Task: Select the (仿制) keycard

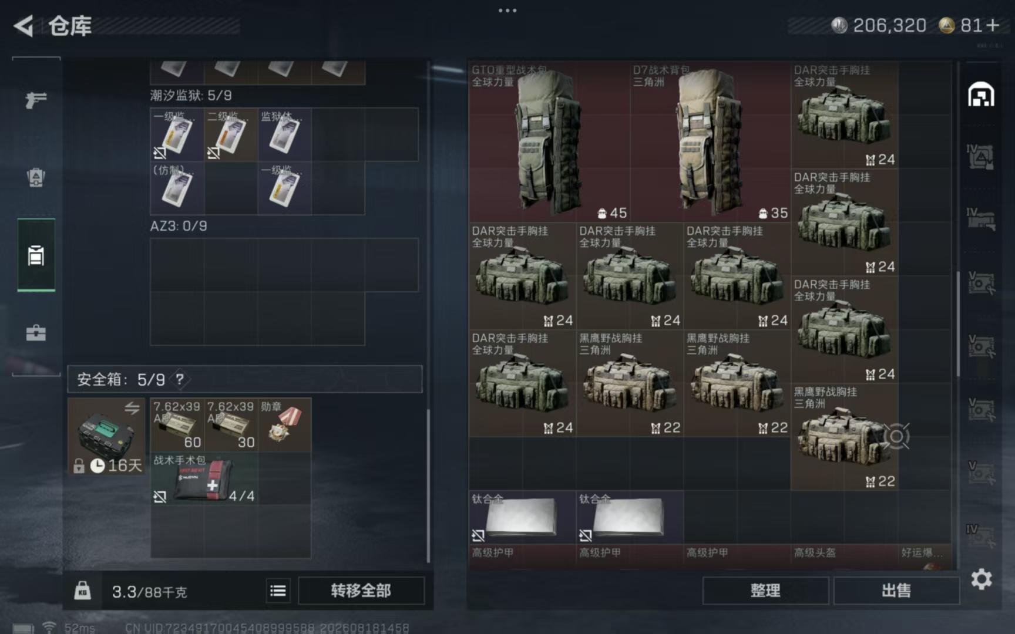Action: 177,188
